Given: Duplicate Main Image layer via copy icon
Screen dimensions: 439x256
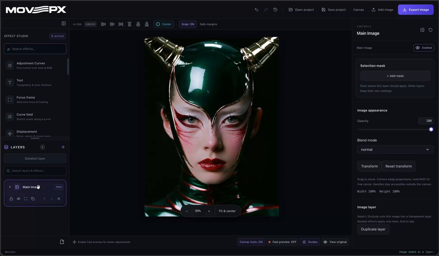Looking at the screenshot, I should [x=33, y=199].
